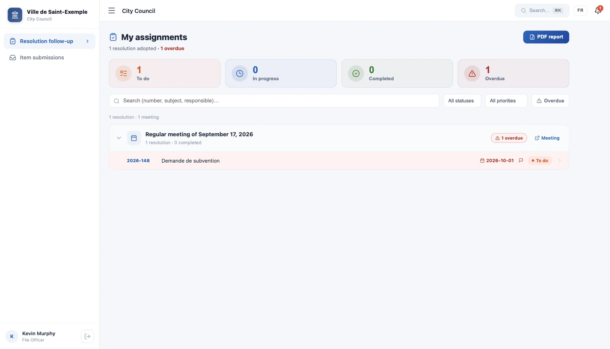Click the Ville de Saint-Exemple name
610x349 pixels.
click(x=57, y=12)
